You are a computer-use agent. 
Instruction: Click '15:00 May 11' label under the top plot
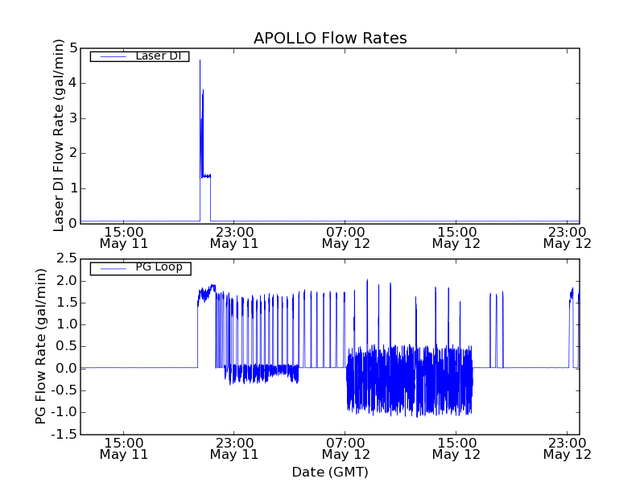[124, 237]
